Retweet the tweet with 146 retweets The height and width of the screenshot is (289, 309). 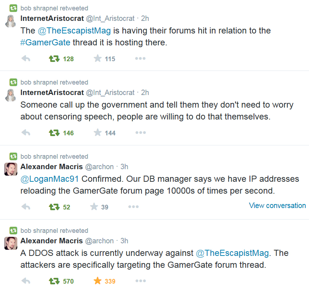(54, 133)
